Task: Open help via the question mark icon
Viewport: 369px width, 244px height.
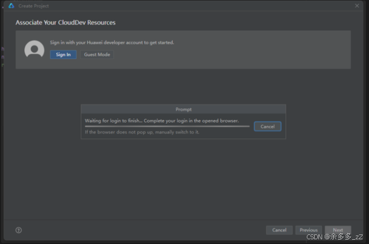Action: click(x=18, y=230)
